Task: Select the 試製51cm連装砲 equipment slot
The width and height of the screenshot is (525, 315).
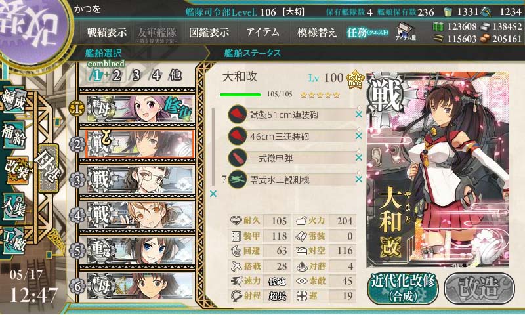Action: [291, 115]
